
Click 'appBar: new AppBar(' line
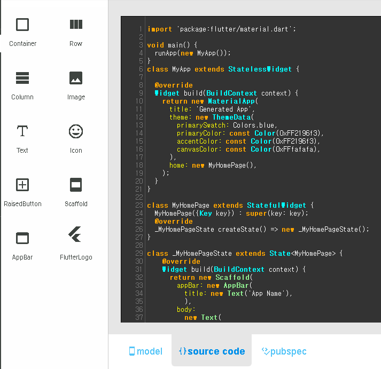(x=215, y=286)
